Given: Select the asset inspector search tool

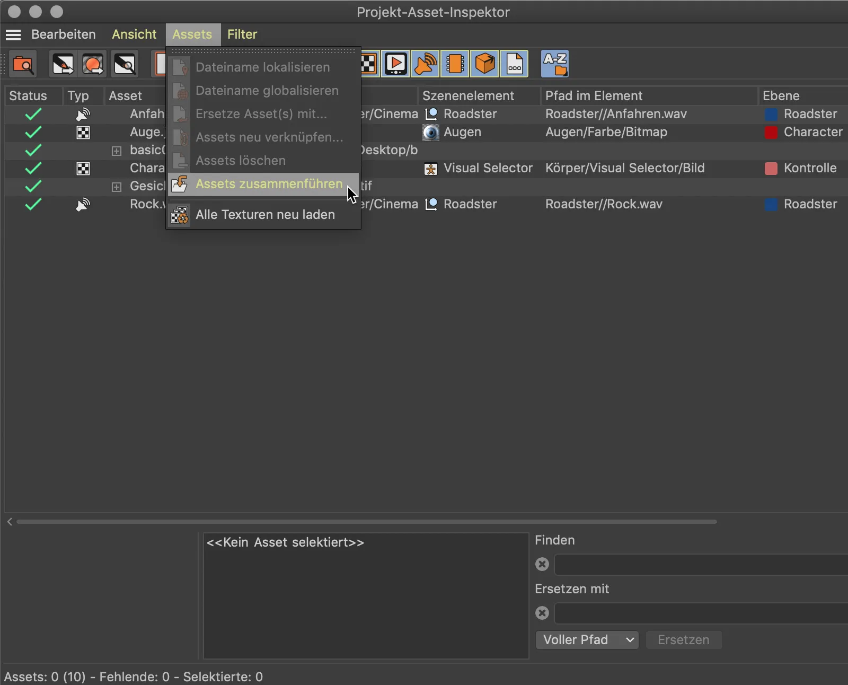Looking at the screenshot, I should tap(23, 64).
